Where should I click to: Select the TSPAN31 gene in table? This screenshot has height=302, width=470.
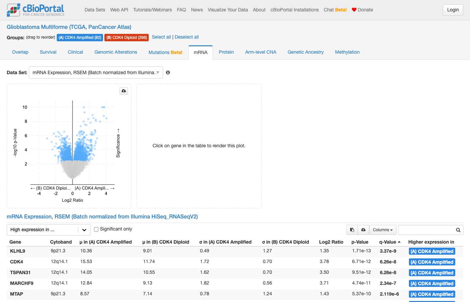pyautogui.click(x=20, y=272)
